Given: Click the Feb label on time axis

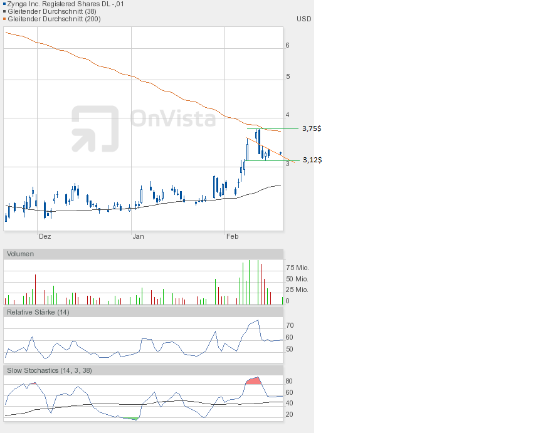Looking at the screenshot, I should click(232, 236).
